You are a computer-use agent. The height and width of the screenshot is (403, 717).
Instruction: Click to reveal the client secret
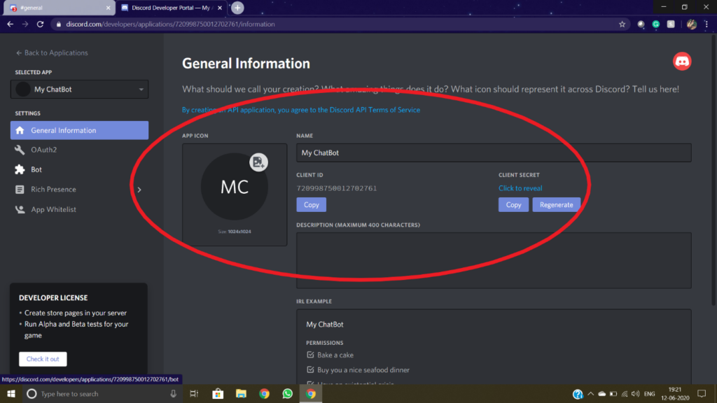point(520,188)
